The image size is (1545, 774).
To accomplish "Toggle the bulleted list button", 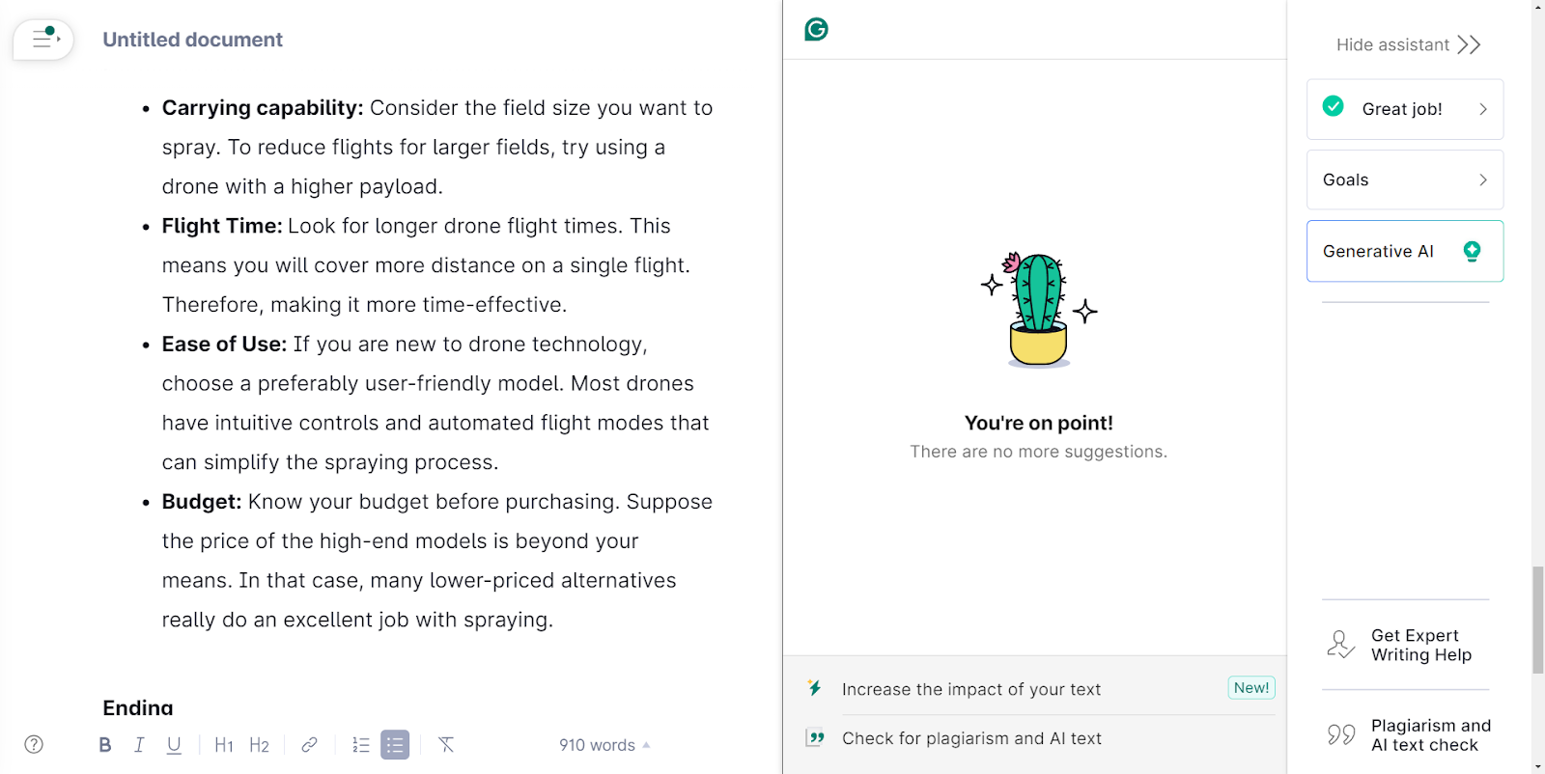I will [x=395, y=744].
